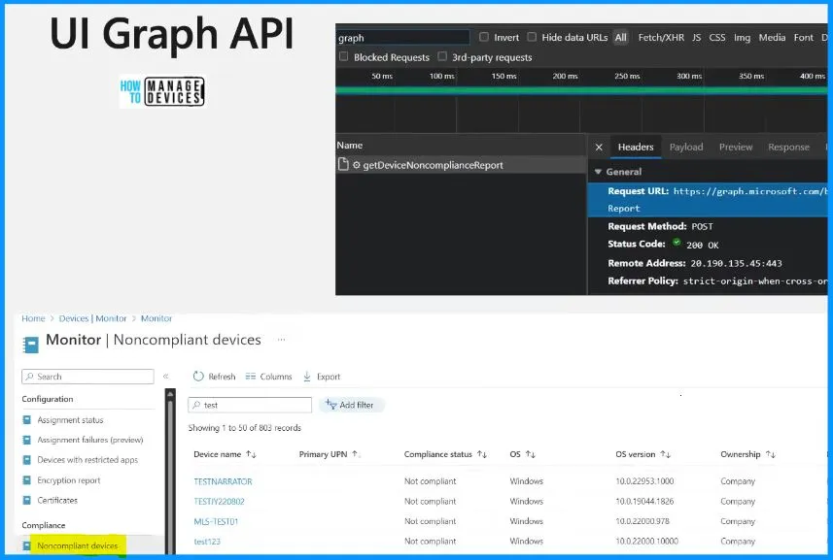Click the Noncompliant devices sidebar icon
Viewport: 833px width, 560px height.
click(26, 545)
